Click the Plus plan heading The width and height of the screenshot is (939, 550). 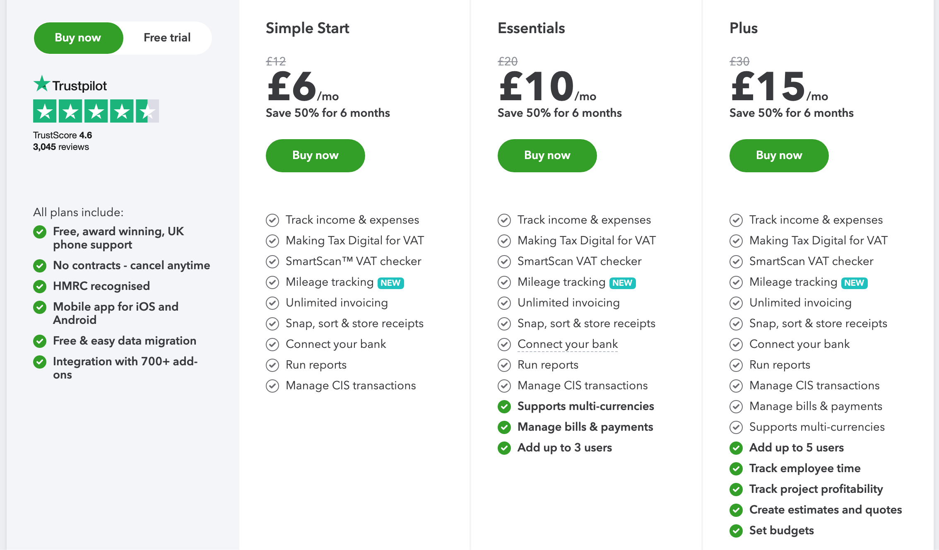tap(743, 28)
